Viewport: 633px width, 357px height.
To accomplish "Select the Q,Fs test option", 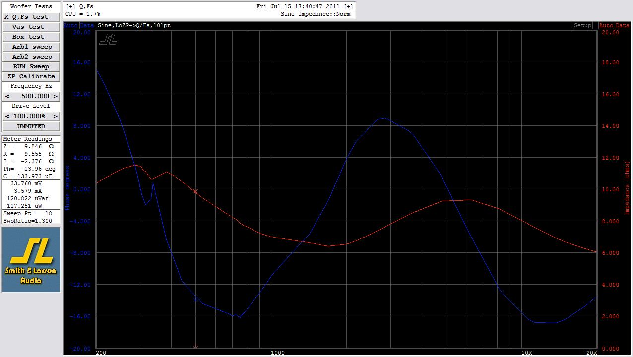I will click(31, 17).
